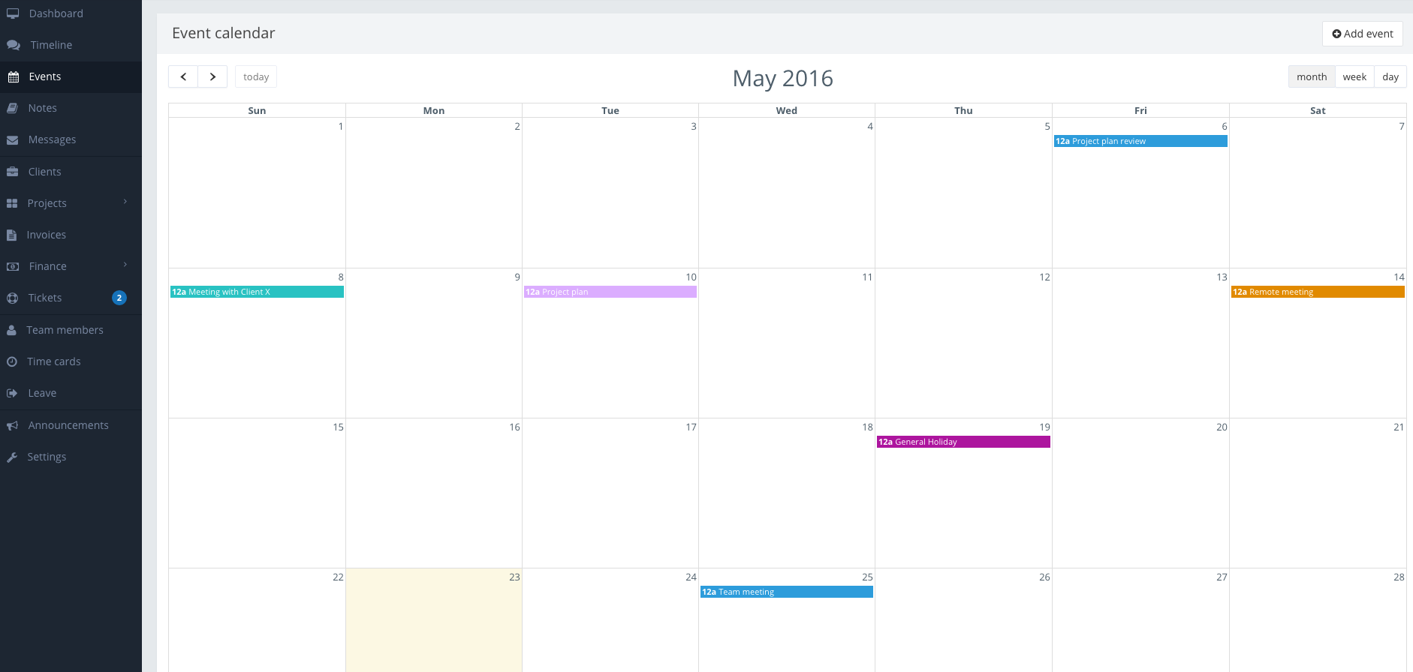1413x672 pixels.
Task: Click the Event calendar heading
Action: [224, 33]
